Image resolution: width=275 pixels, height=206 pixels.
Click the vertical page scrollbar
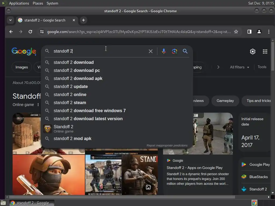coord(273,56)
